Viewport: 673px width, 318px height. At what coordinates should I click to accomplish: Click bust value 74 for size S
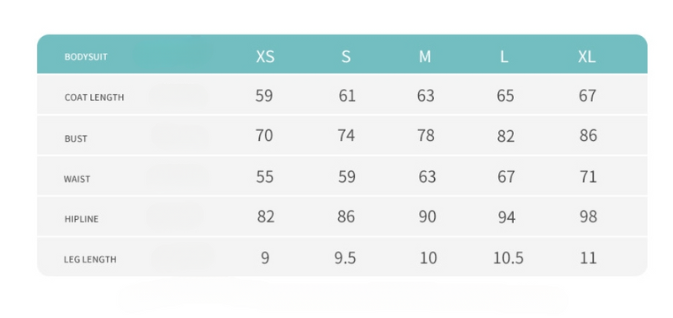(x=346, y=136)
